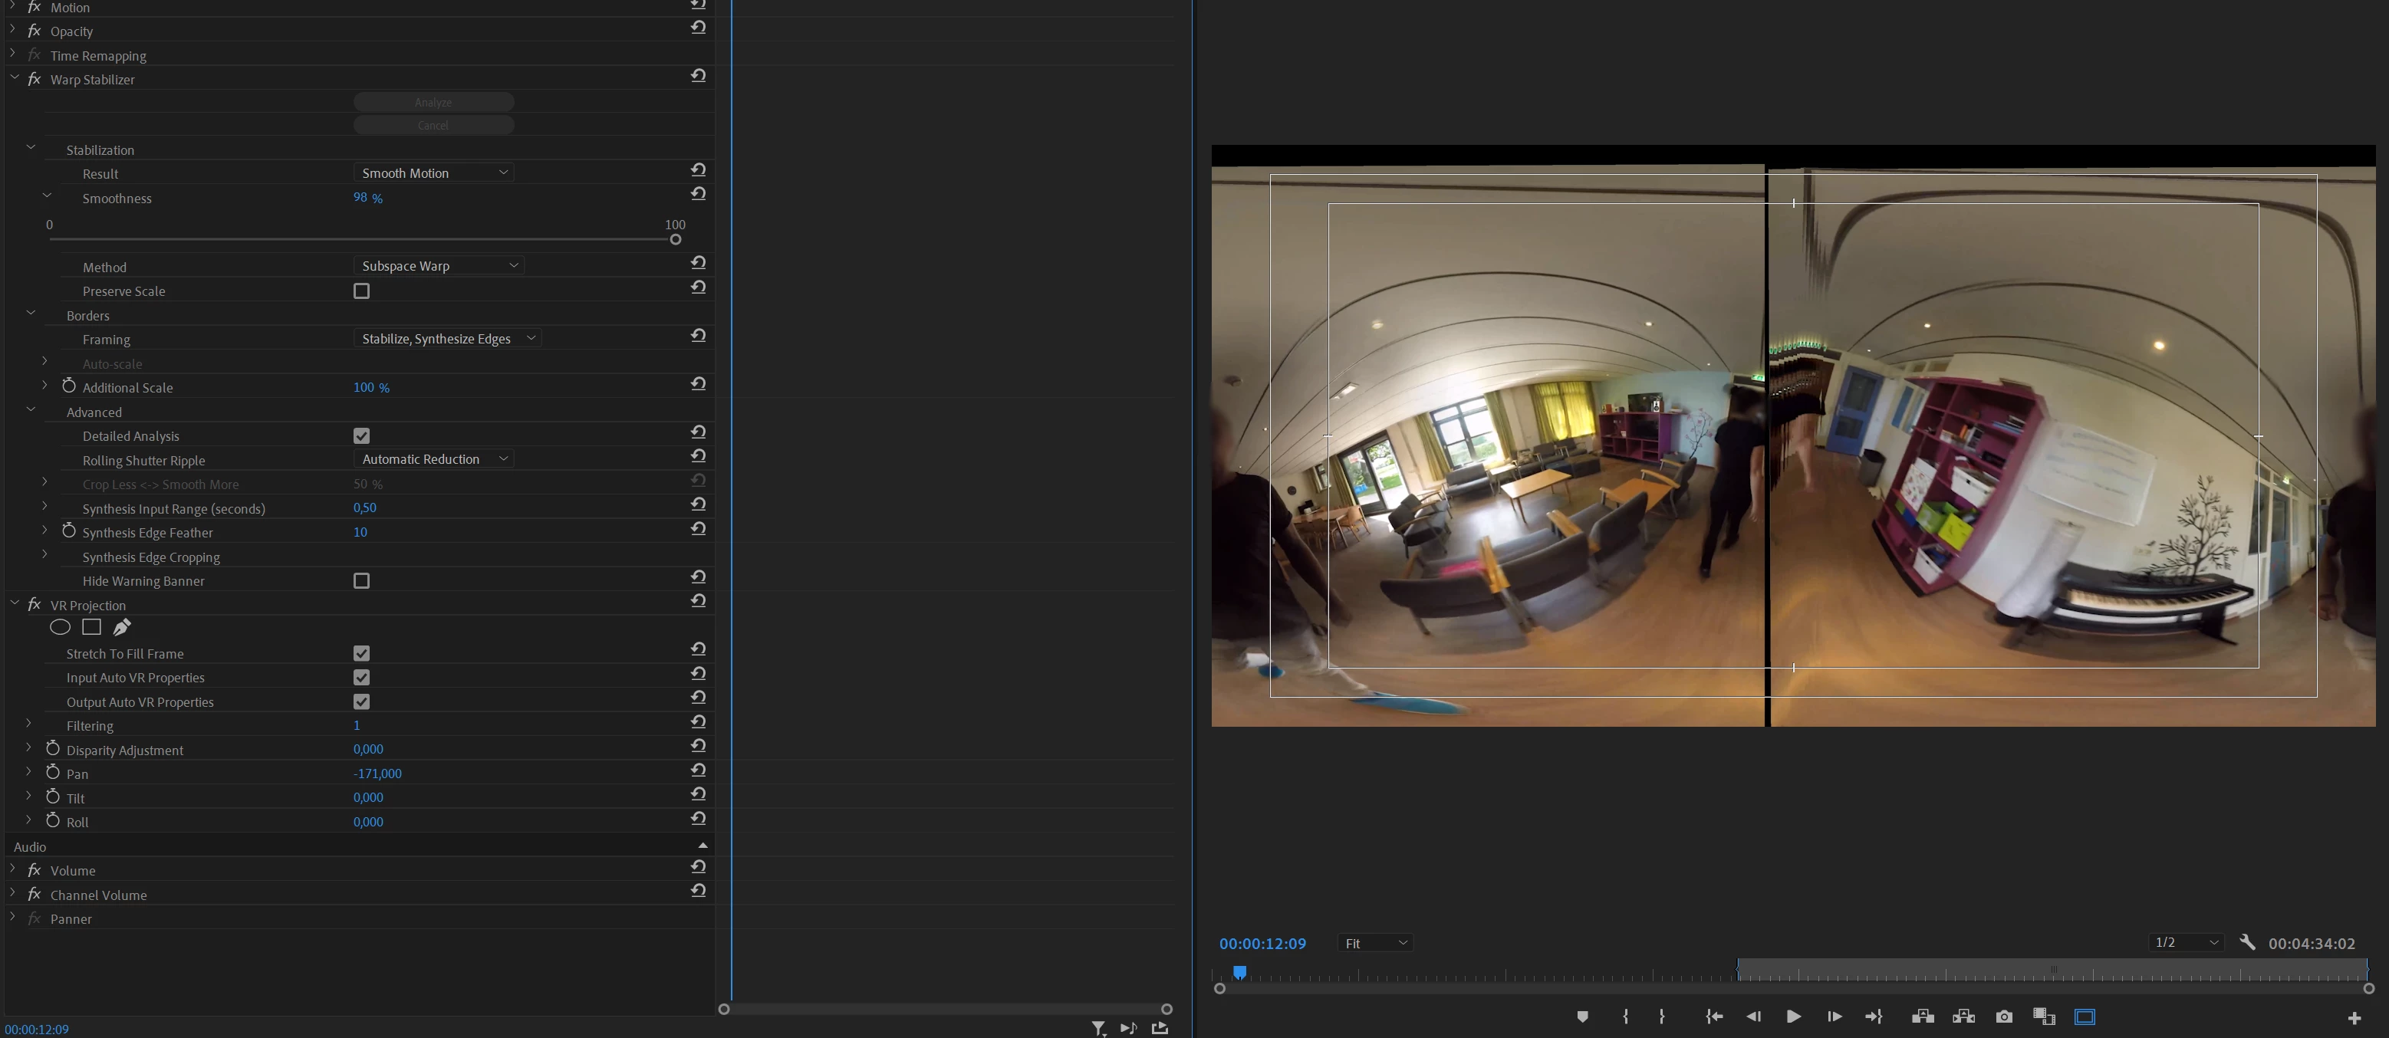Enable the Preserve Scale checkbox
This screenshot has height=1038, width=2389.
pos(362,291)
